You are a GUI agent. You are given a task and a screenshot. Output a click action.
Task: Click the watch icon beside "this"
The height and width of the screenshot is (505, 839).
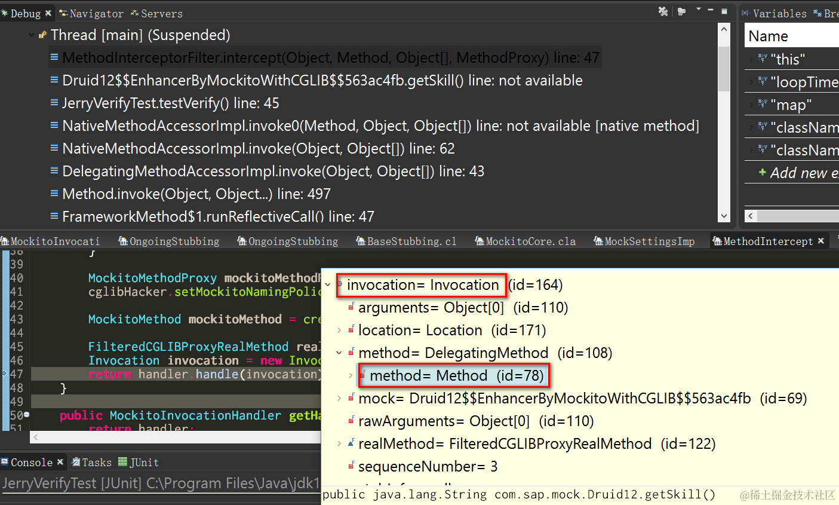pos(763,59)
